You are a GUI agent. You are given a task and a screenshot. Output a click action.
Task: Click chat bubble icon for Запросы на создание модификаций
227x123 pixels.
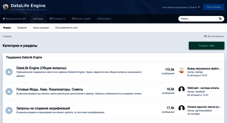[x=9, y=110]
